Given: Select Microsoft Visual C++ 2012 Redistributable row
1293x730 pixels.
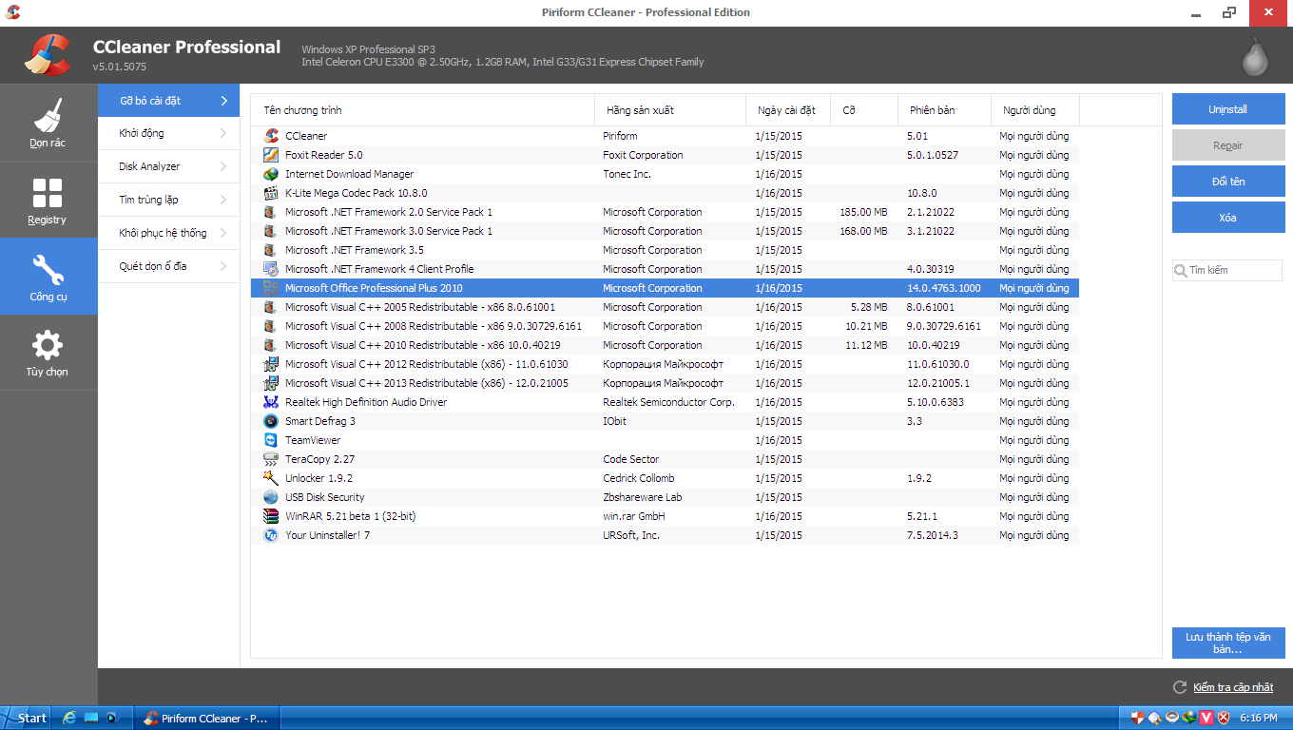Looking at the screenshot, I should click(x=665, y=364).
